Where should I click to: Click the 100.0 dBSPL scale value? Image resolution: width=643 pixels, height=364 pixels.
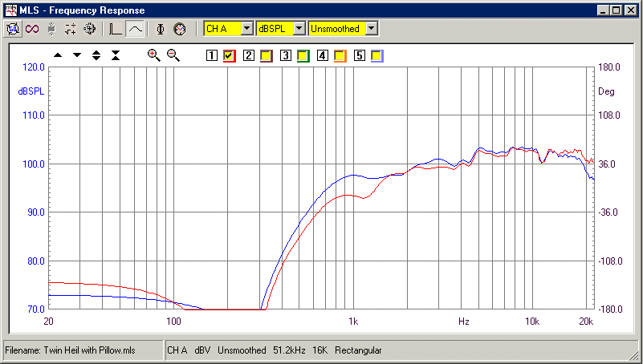(x=33, y=164)
